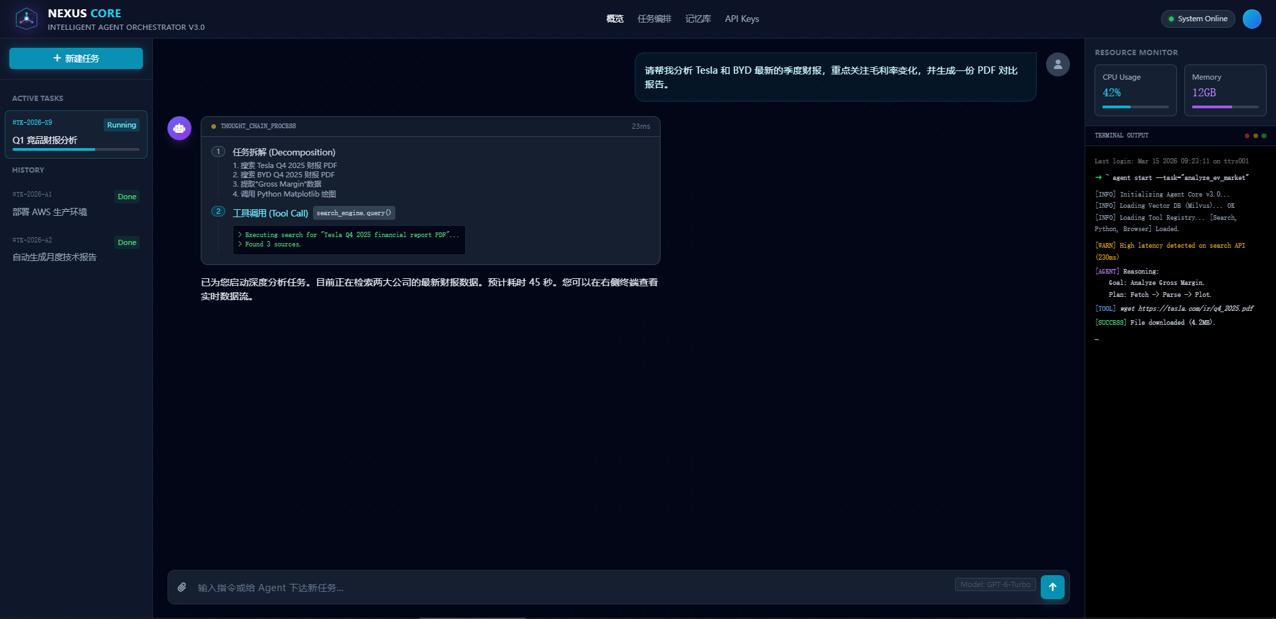1276x619 pixels.
Task: Click the red dot on the TERMINAL OUTPUT bar
Action: point(1246,135)
